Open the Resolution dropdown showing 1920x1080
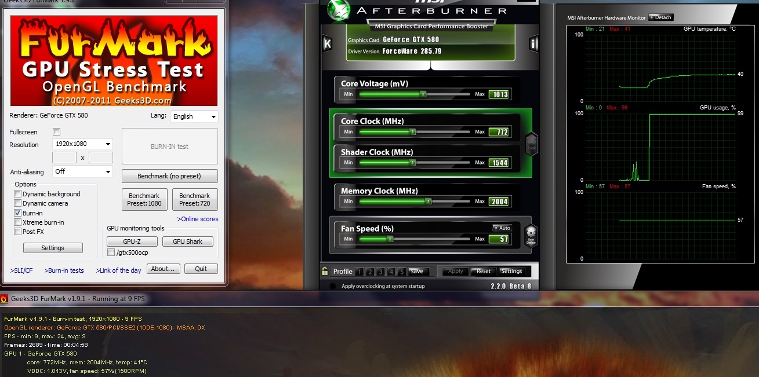The image size is (759, 377). coord(82,144)
